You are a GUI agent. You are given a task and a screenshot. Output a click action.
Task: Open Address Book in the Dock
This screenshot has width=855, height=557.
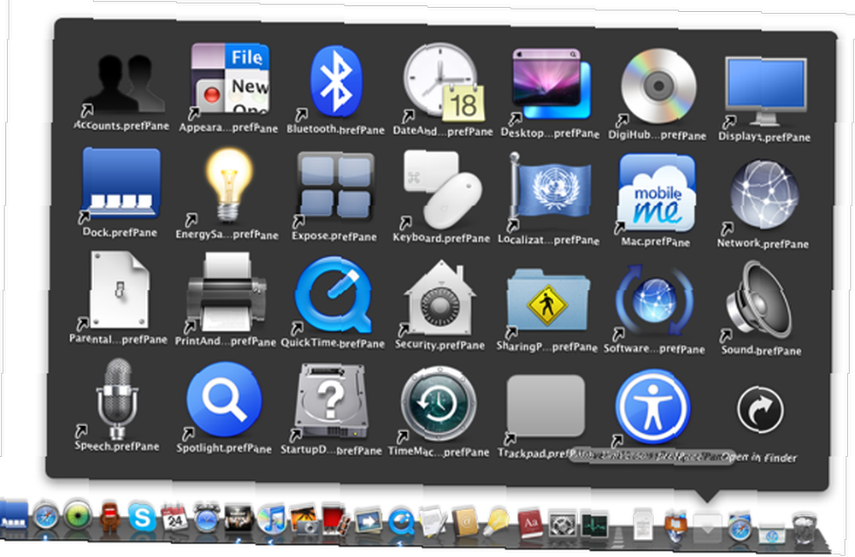coord(464,523)
